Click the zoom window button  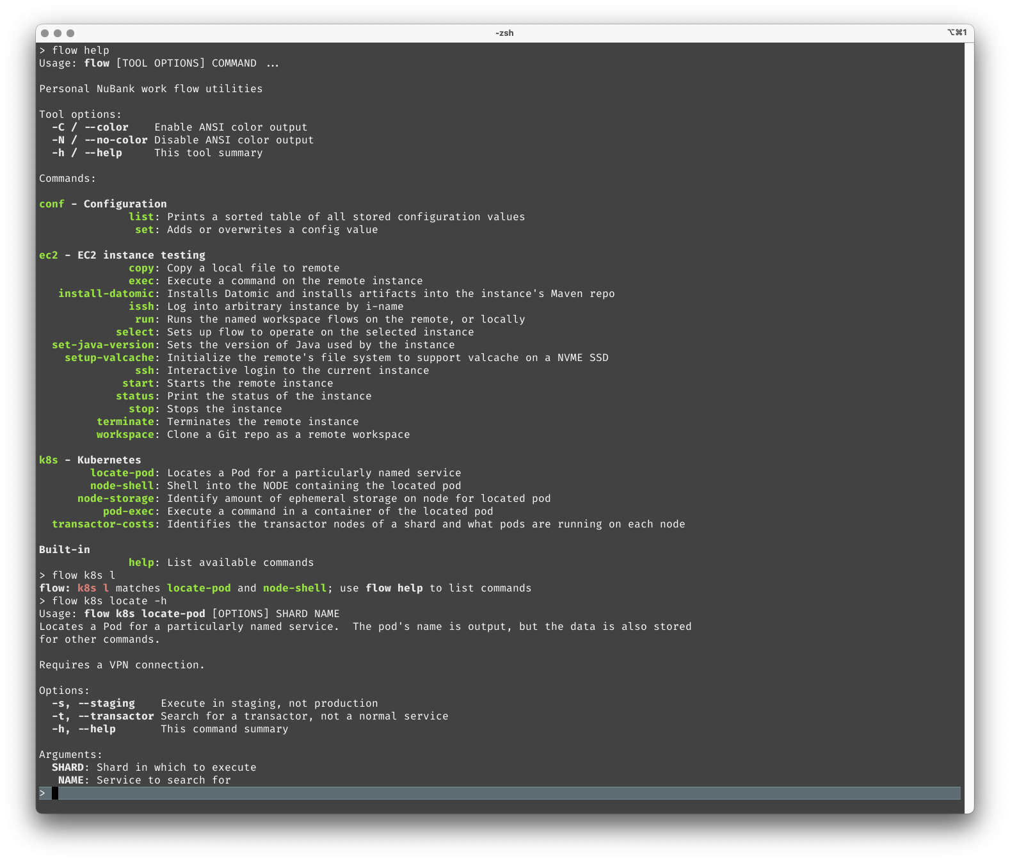click(x=70, y=33)
